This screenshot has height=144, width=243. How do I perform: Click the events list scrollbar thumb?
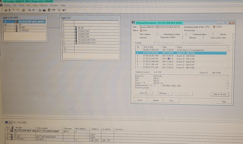(x=228, y=50)
